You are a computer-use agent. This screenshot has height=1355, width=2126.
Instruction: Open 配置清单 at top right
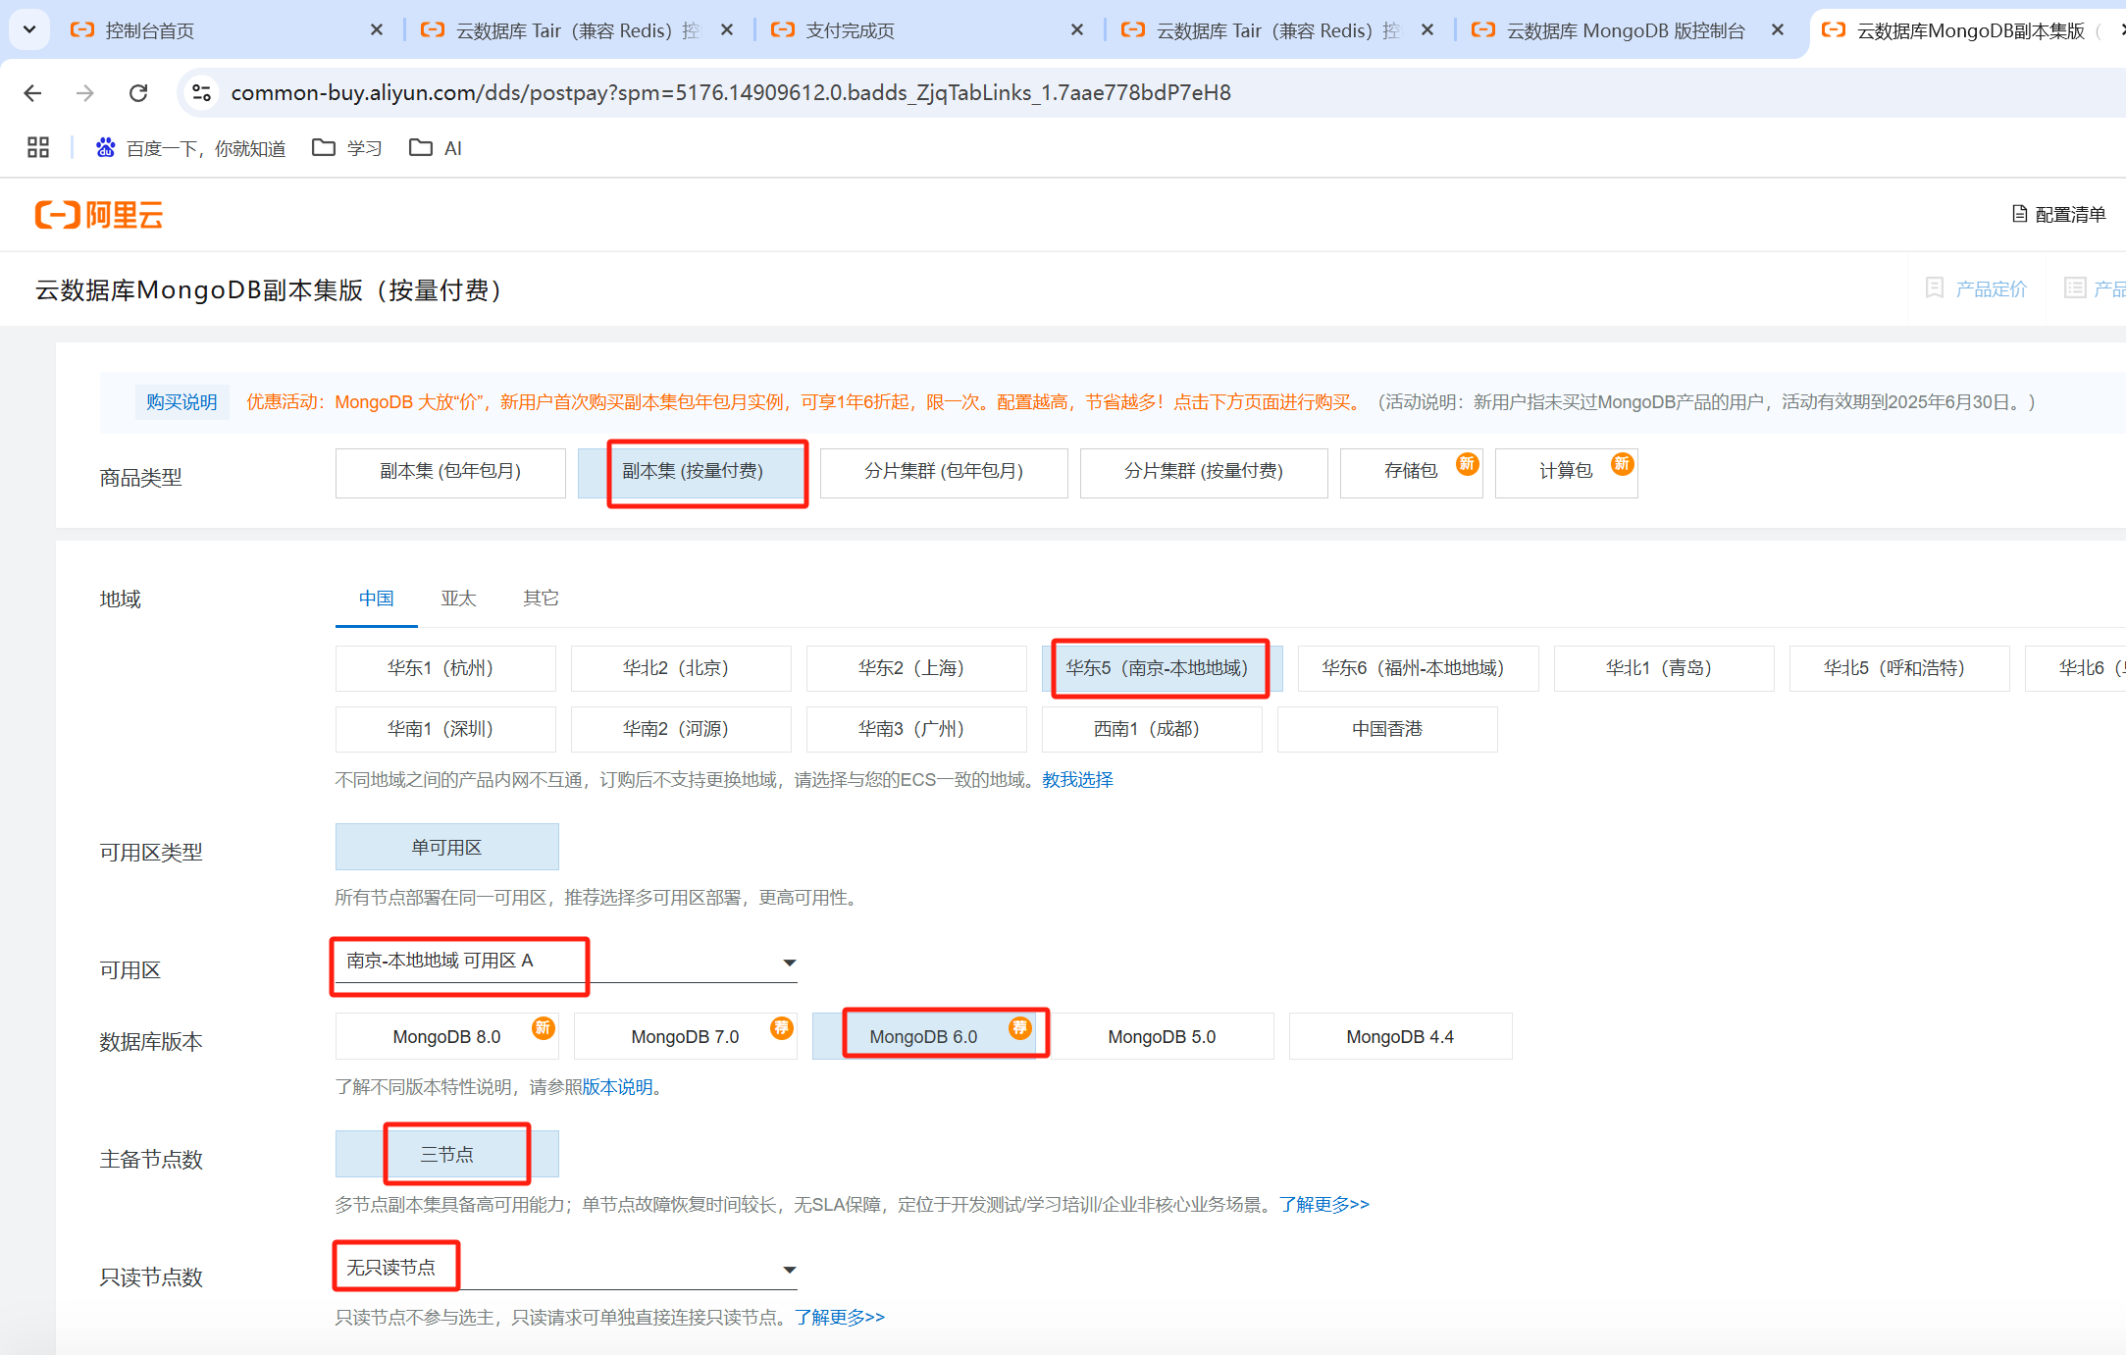point(2059,214)
